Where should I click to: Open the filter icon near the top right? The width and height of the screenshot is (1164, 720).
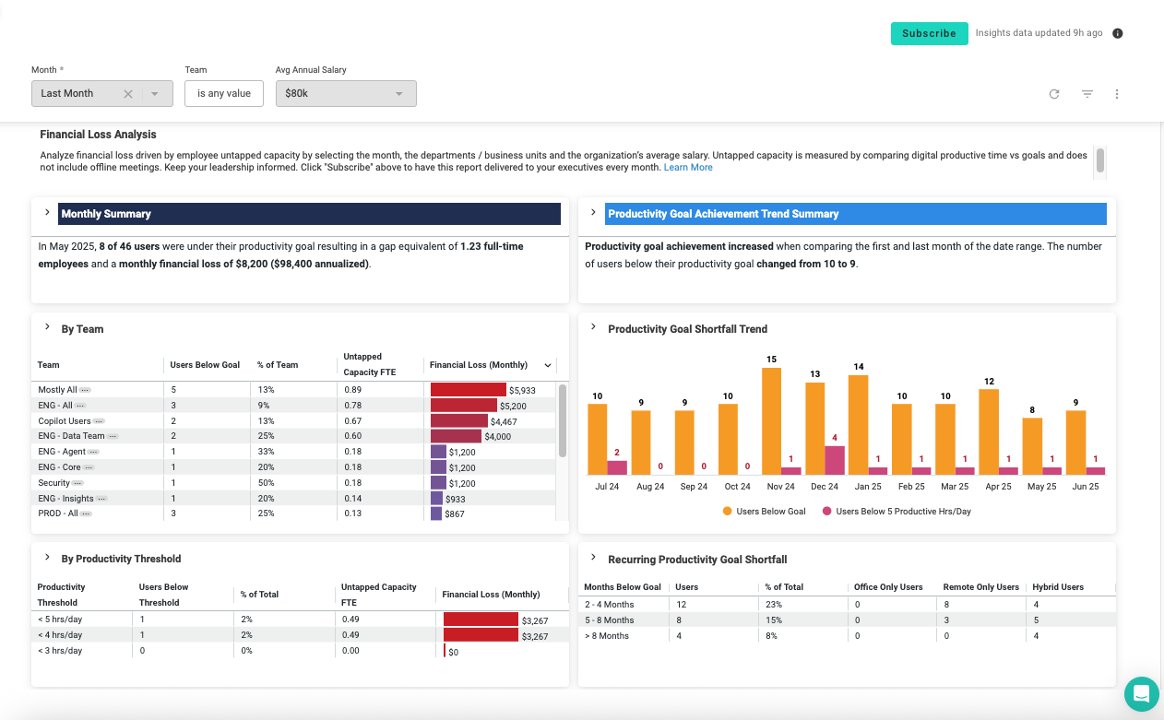pyautogui.click(x=1087, y=93)
